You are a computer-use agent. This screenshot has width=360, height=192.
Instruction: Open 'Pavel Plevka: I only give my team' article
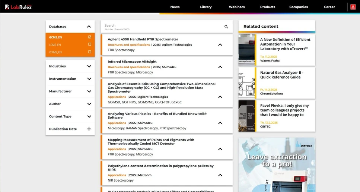284,110
